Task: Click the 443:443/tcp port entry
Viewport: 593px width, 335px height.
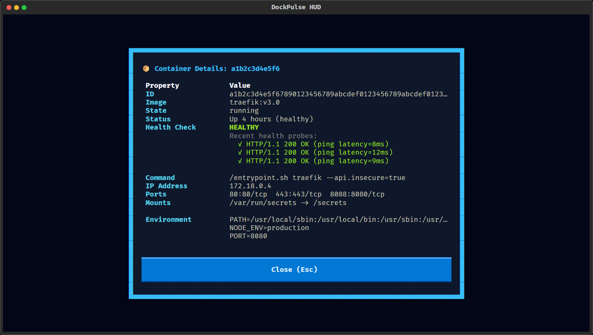Action: (299, 194)
